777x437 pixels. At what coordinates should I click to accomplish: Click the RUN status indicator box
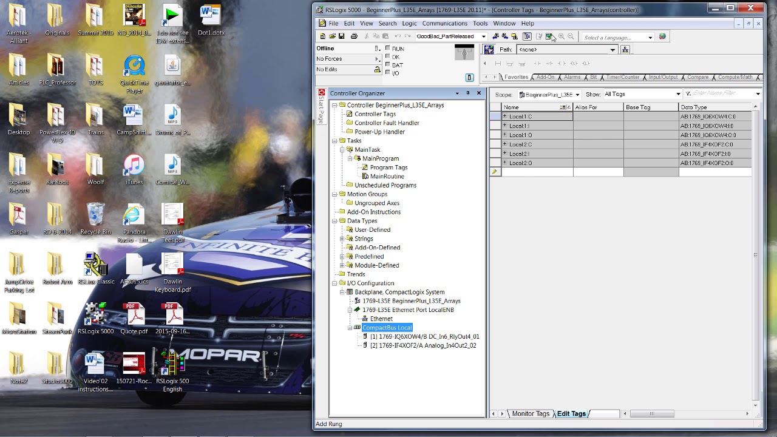click(388, 49)
